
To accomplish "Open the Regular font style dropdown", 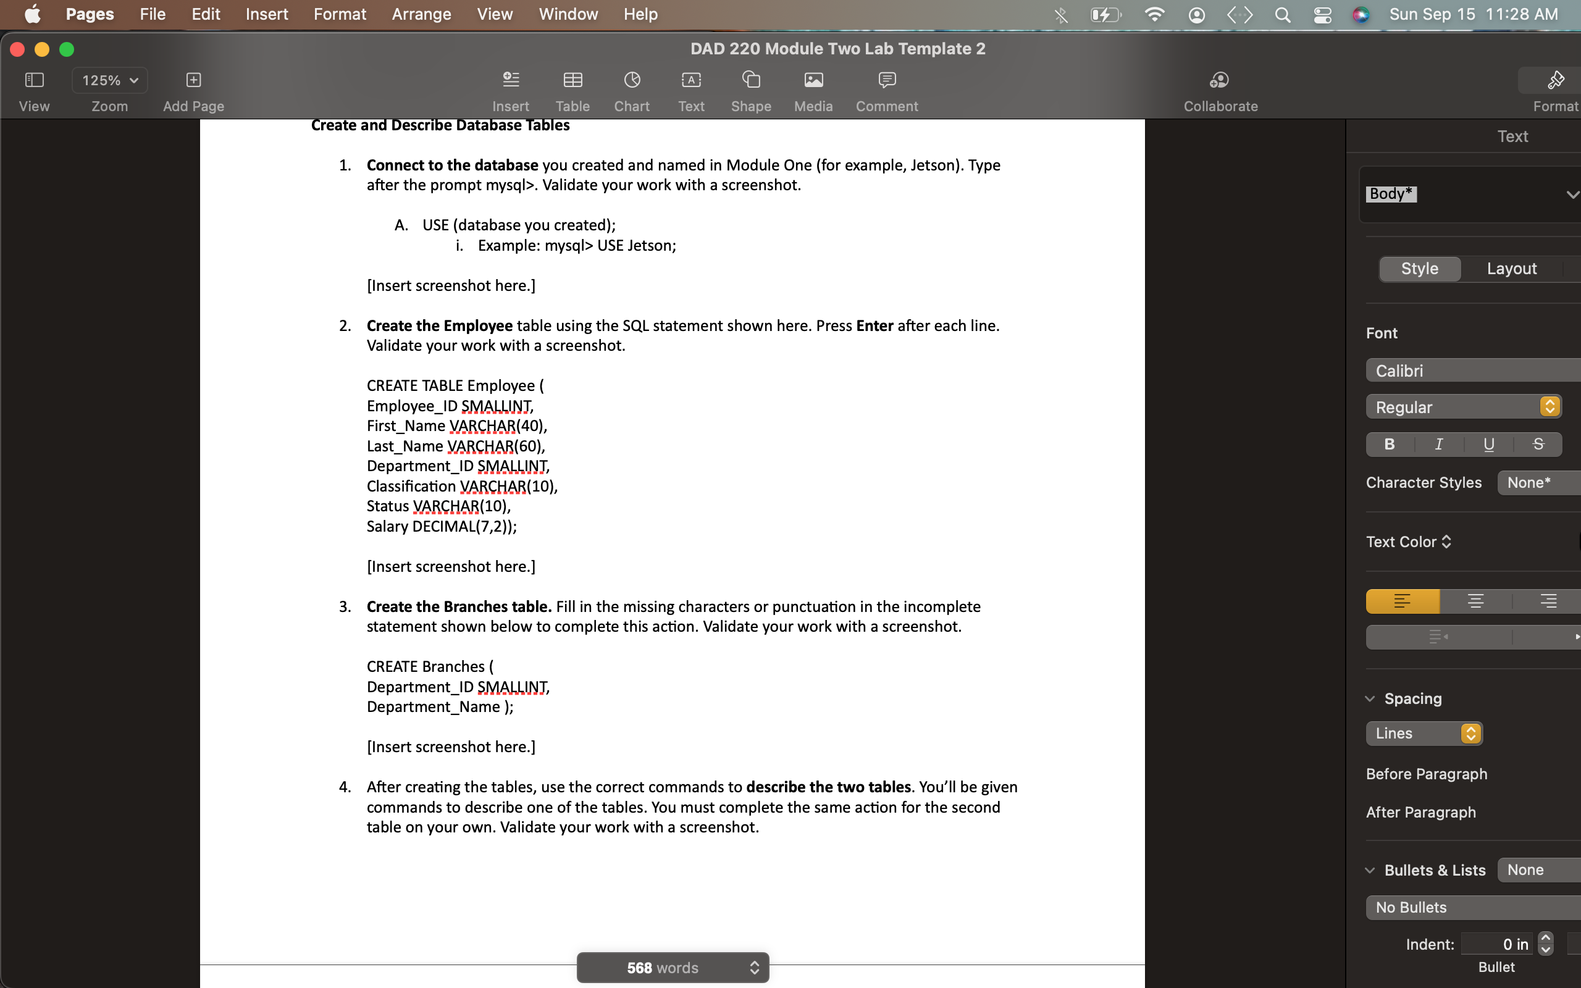I will (1464, 407).
